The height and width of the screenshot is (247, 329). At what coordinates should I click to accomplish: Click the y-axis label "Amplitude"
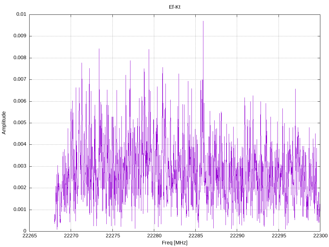(4, 123)
